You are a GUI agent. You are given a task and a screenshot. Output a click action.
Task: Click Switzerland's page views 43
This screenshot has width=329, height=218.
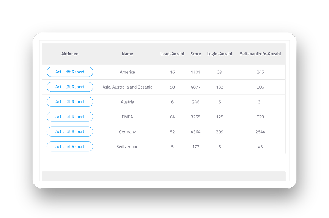pyautogui.click(x=260, y=147)
